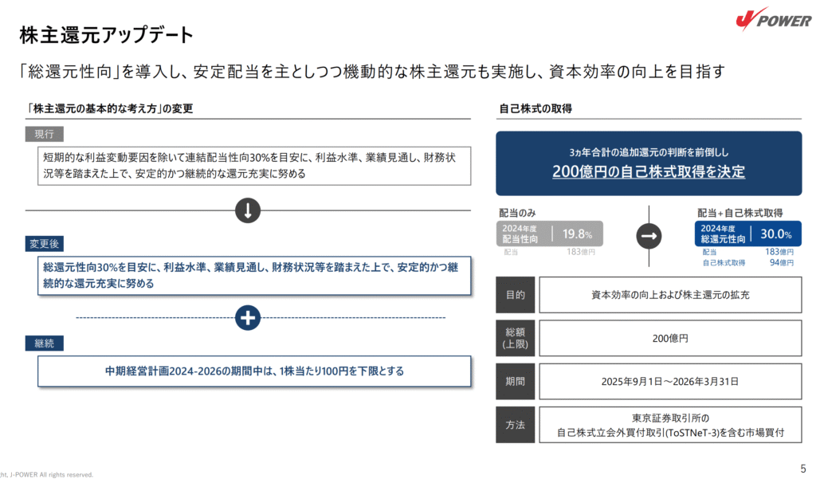Click the 方法 label cell

point(515,425)
